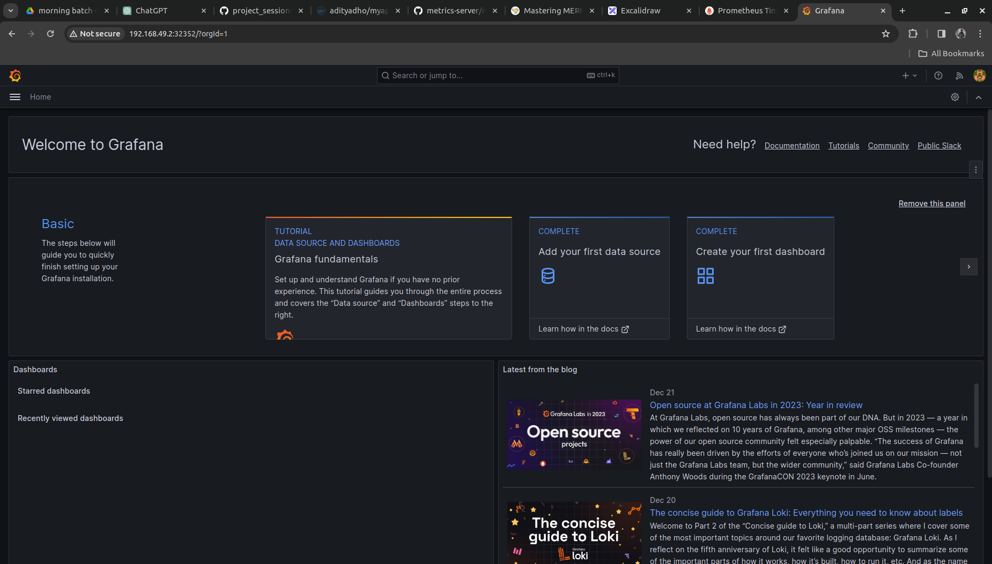This screenshot has height=564, width=992.
Task: Open the Grafana fundamentals tutorial card
Action: point(389,278)
